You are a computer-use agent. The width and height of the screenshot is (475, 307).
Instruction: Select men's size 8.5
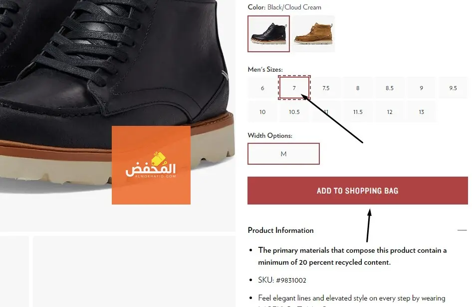(390, 88)
